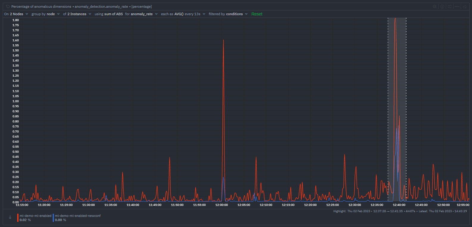Click the highlighted time range on chart
This screenshot has width=472, height=227.
coord(397,89)
